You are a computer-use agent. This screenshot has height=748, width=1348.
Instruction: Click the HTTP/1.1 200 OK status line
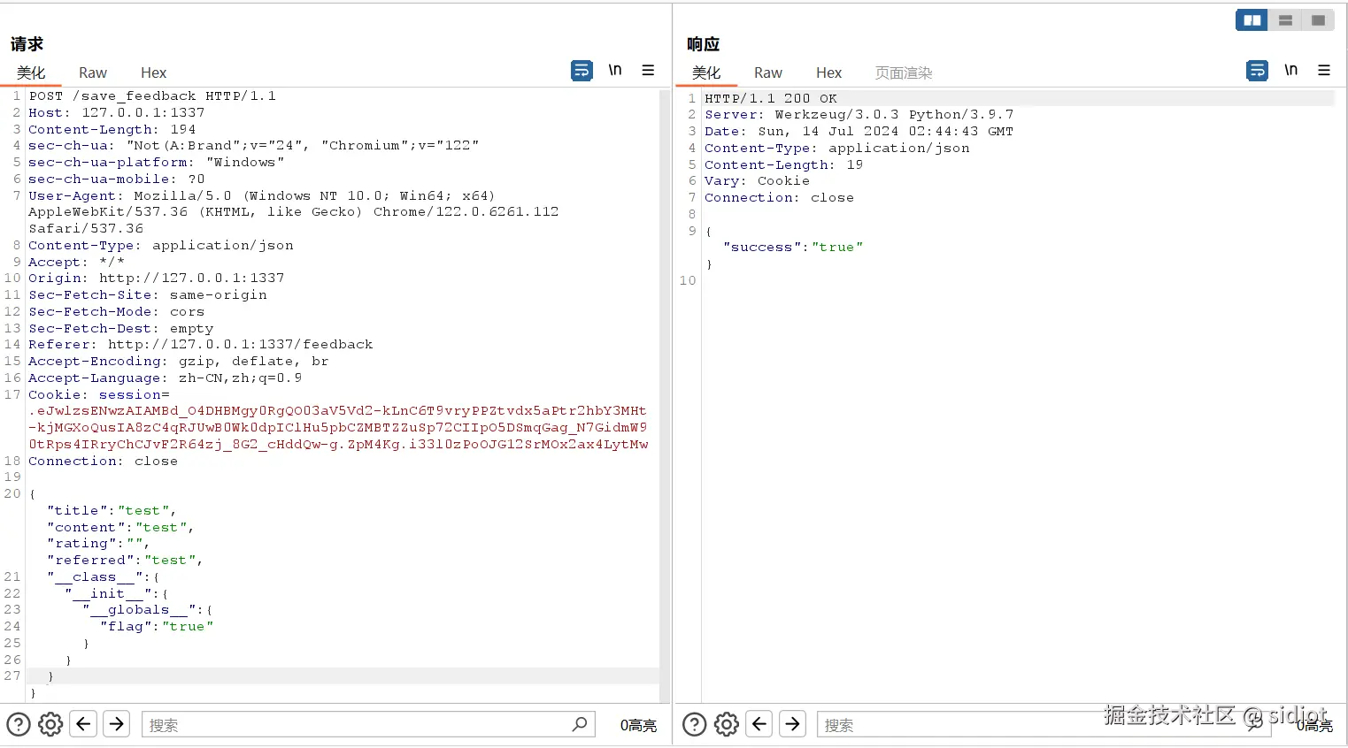771,98
